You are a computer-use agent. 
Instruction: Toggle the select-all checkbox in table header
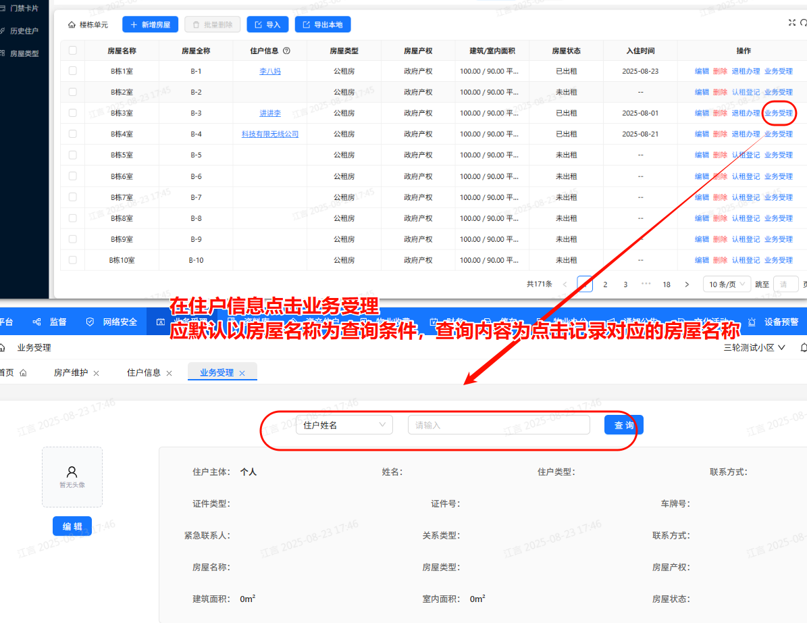[x=72, y=51]
